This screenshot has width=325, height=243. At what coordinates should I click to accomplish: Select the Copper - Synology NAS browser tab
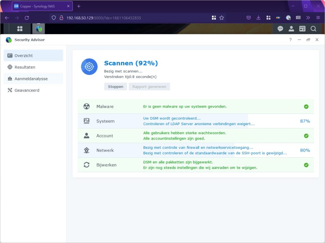coord(42,6)
